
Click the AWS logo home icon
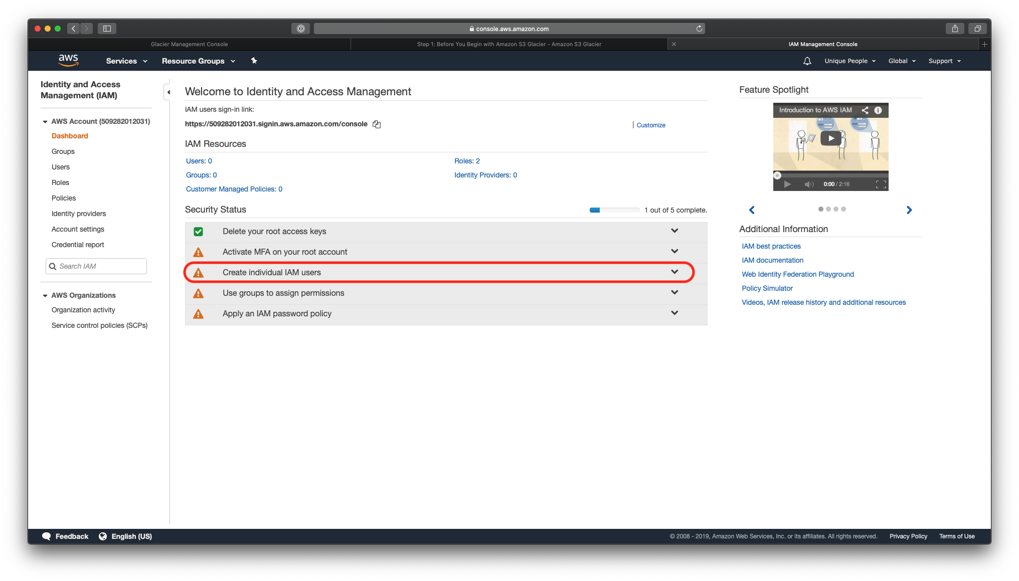tap(68, 61)
